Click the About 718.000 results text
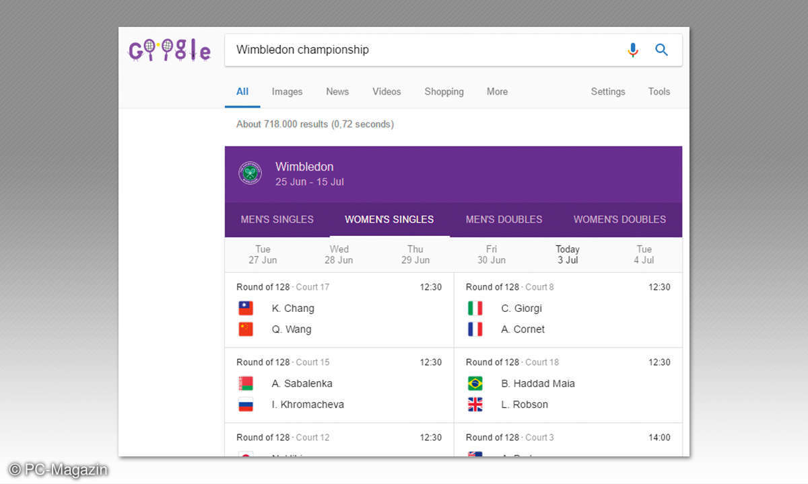 (315, 124)
